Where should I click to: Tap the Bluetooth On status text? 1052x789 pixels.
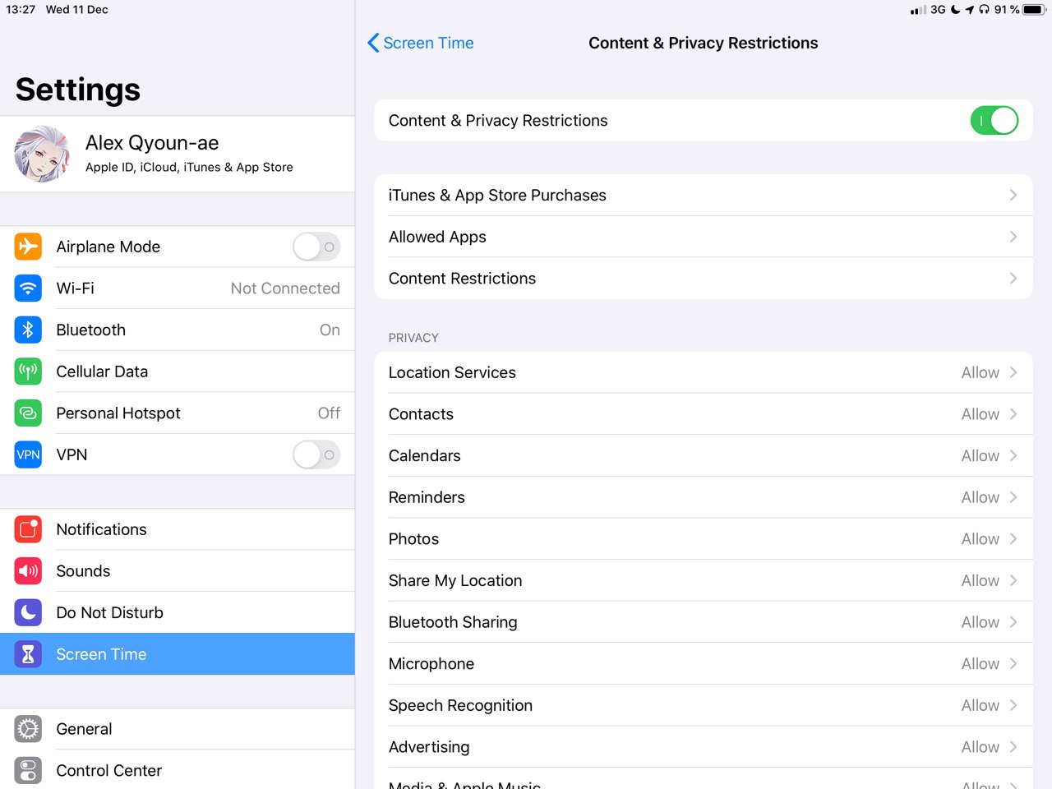point(330,330)
